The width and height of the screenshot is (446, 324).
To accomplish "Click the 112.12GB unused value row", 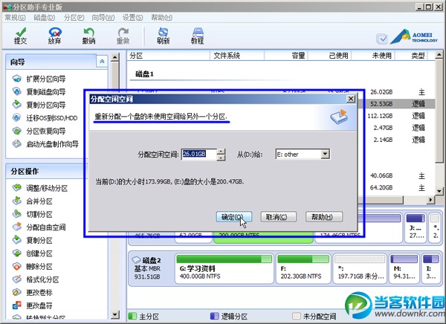I will pyautogui.click(x=380, y=116).
